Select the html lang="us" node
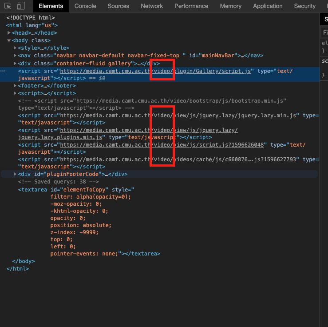This screenshot has height=327, width=328. point(32,25)
